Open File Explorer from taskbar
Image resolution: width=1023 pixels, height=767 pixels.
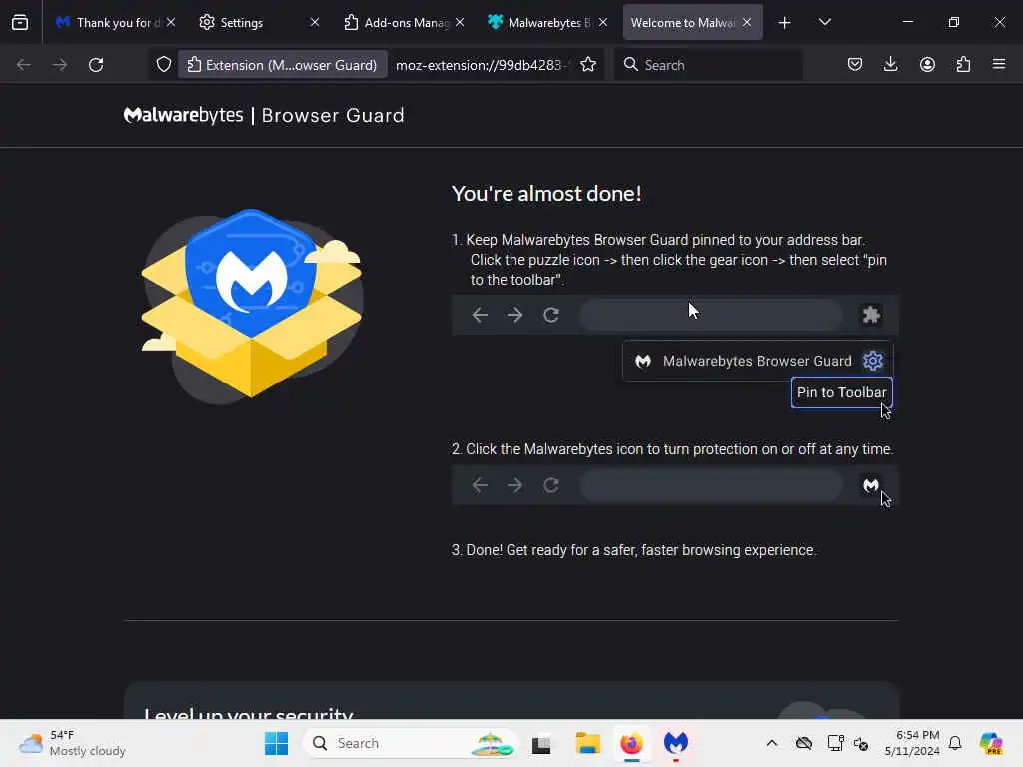(587, 743)
